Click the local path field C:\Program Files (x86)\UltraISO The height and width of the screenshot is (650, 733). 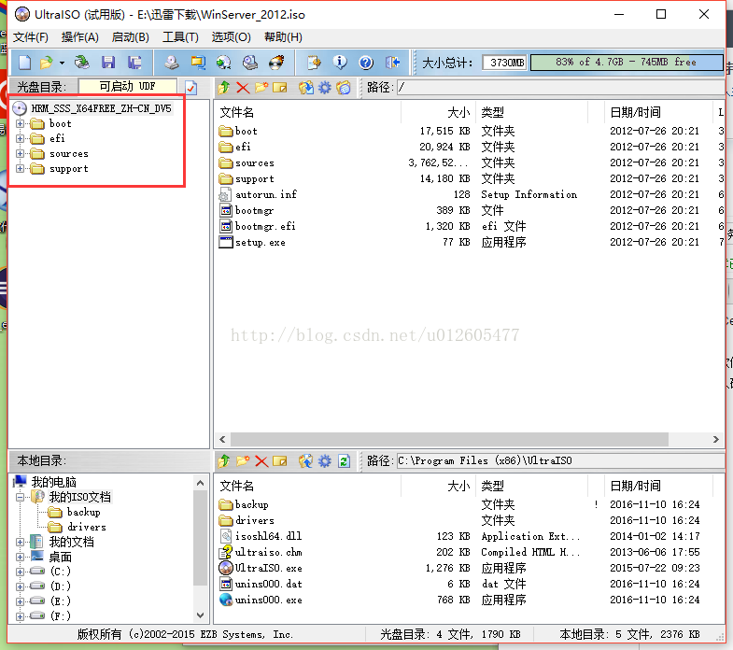pos(560,461)
